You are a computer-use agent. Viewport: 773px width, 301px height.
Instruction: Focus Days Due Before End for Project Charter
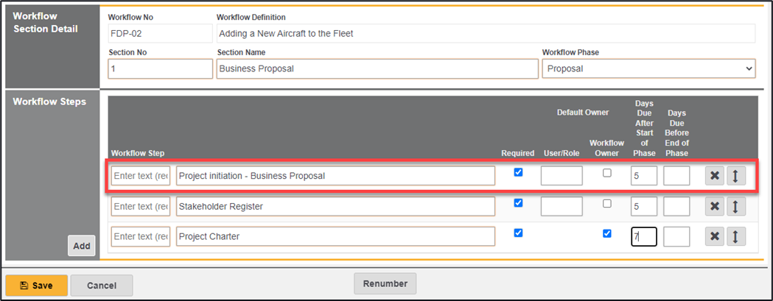[676, 236]
